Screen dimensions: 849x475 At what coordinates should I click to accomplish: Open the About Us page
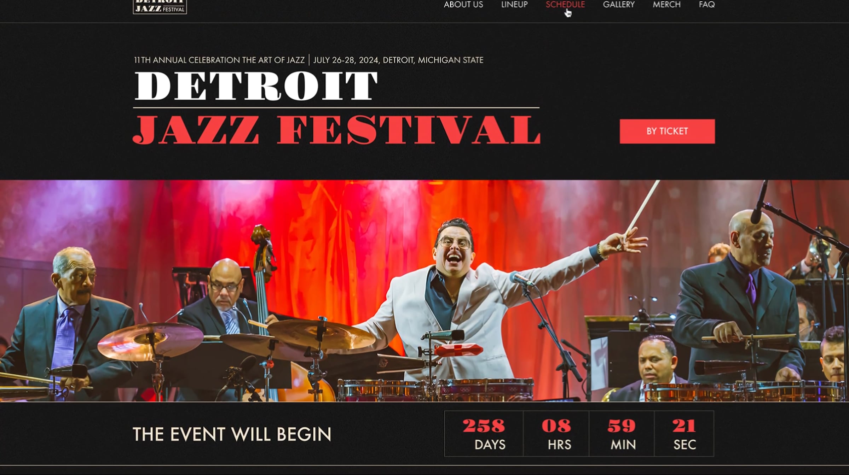point(463,5)
